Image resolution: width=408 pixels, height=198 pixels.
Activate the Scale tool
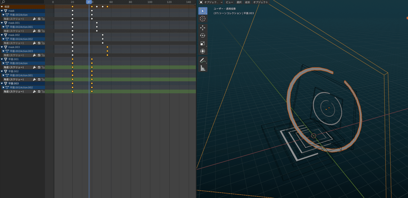coord(203,43)
